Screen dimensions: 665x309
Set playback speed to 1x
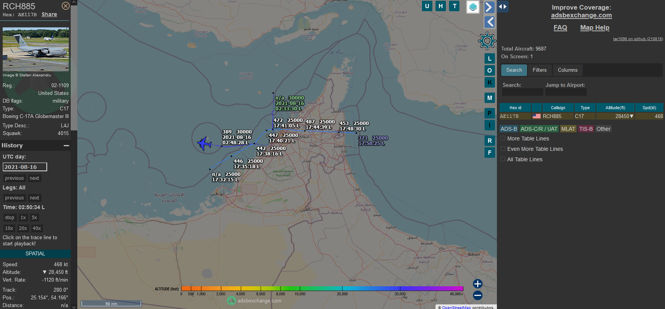point(23,217)
